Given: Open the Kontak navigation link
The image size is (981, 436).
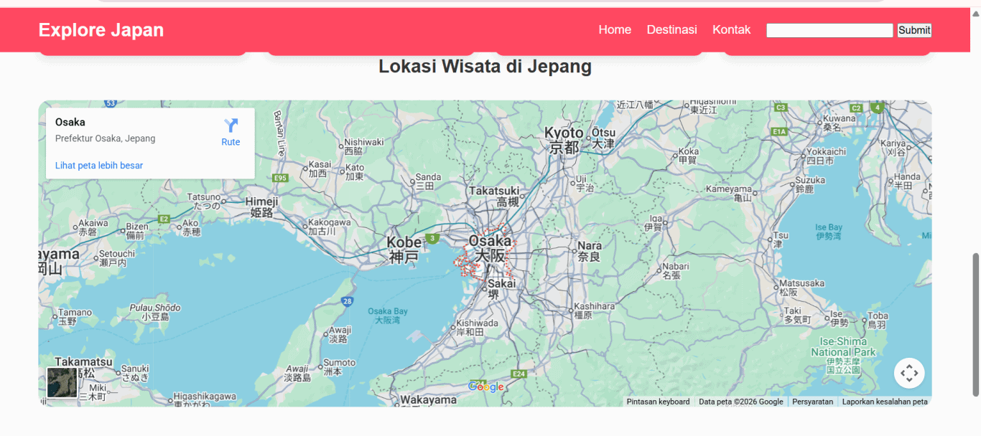Looking at the screenshot, I should 731,29.
